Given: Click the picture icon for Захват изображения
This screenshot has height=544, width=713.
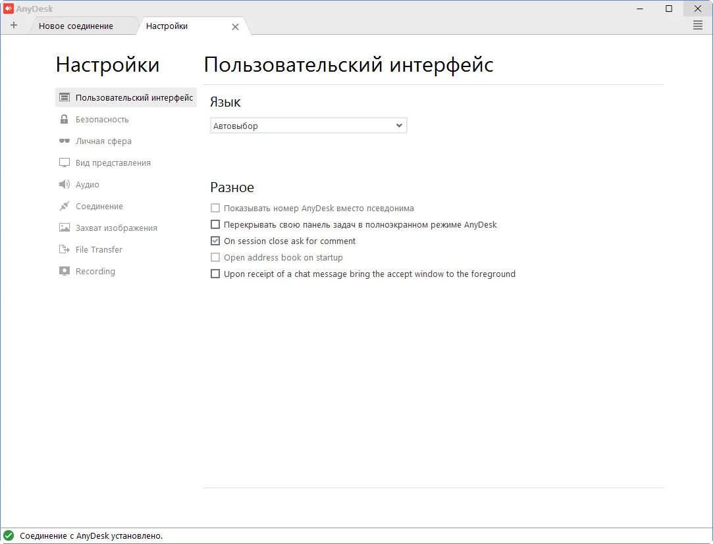Looking at the screenshot, I should [x=64, y=228].
